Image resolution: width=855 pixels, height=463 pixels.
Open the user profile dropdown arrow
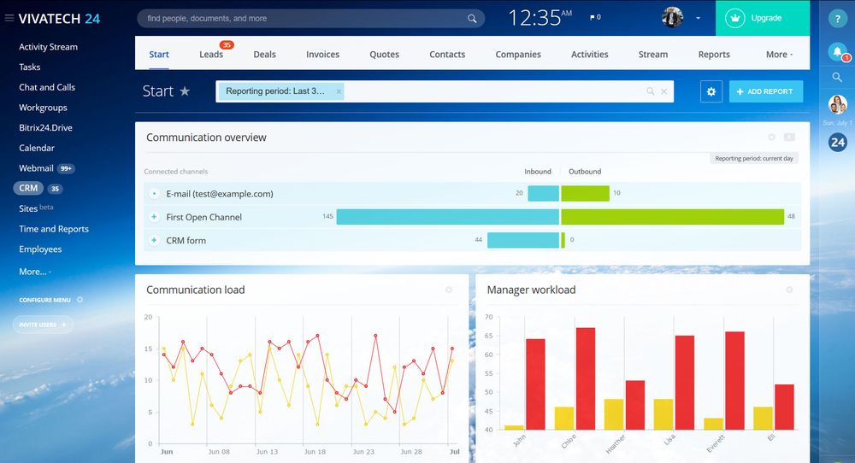pos(698,18)
